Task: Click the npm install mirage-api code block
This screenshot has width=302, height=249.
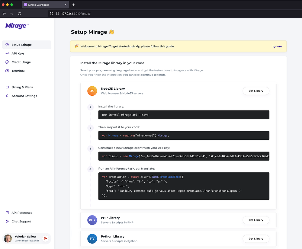Action: [x=184, y=115]
